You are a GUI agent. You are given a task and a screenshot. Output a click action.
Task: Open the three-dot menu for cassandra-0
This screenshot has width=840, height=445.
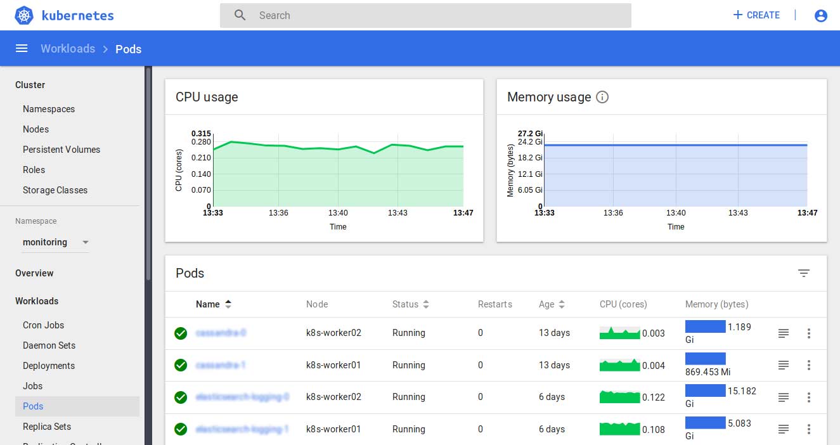tap(809, 333)
